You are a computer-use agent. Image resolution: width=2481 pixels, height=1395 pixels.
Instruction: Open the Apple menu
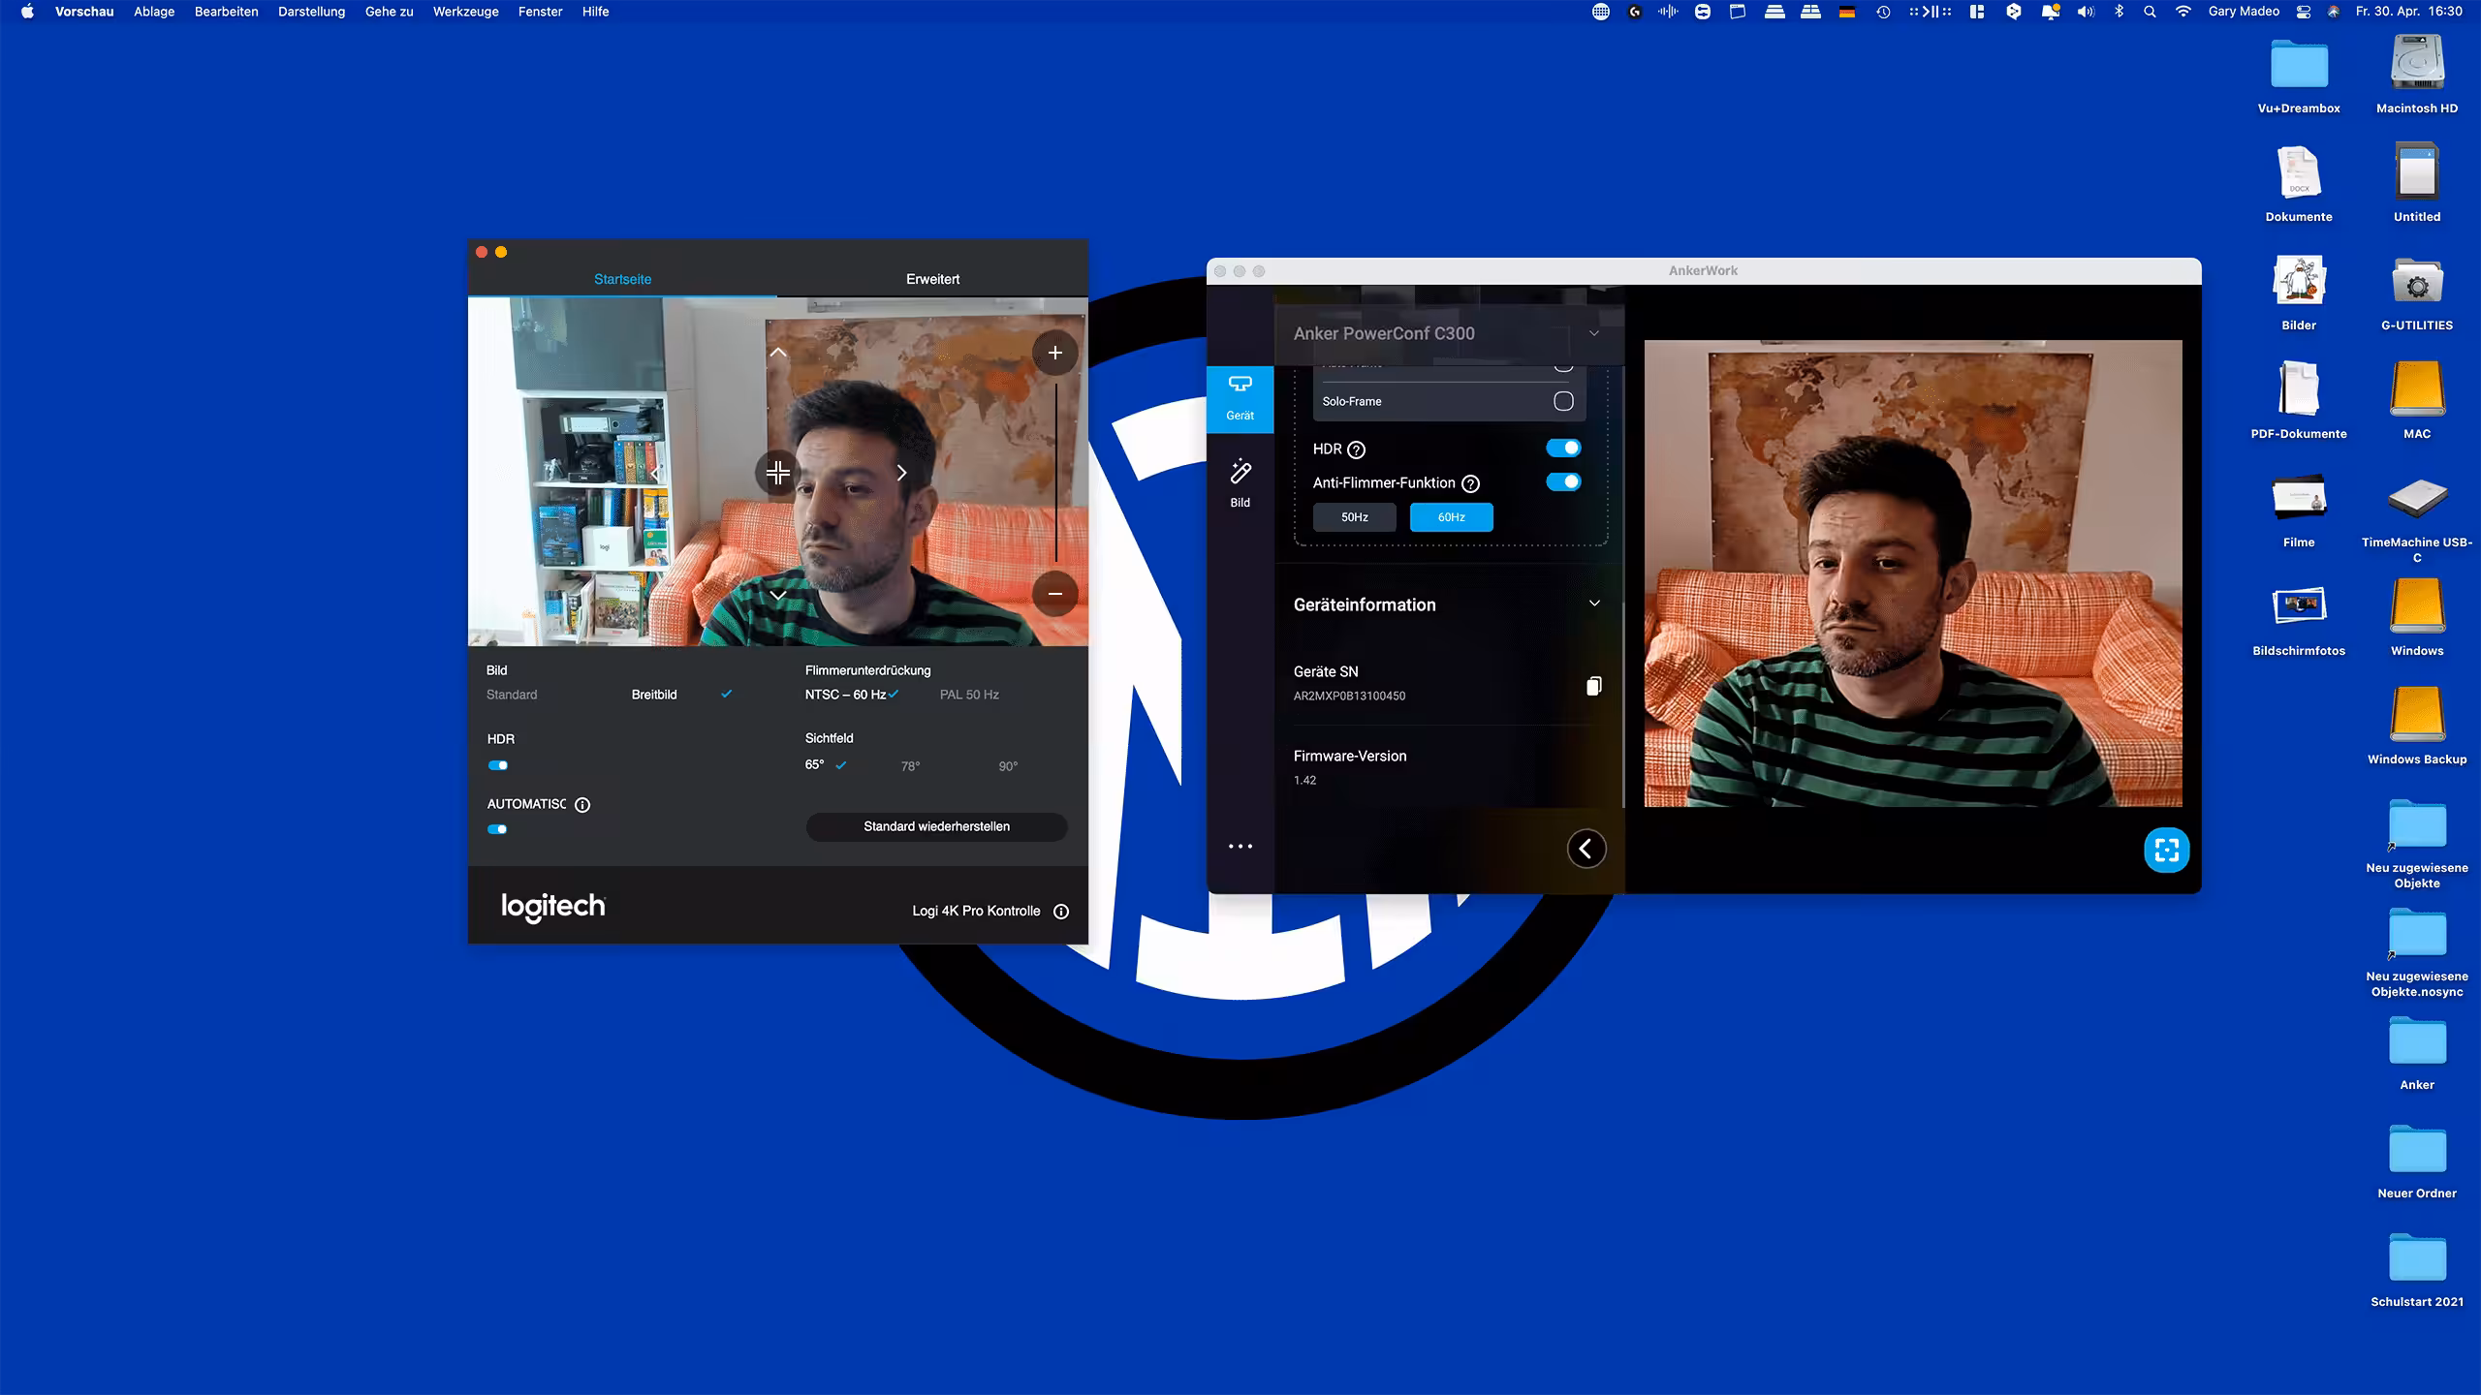pyautogui.click(x=27, y=12)
